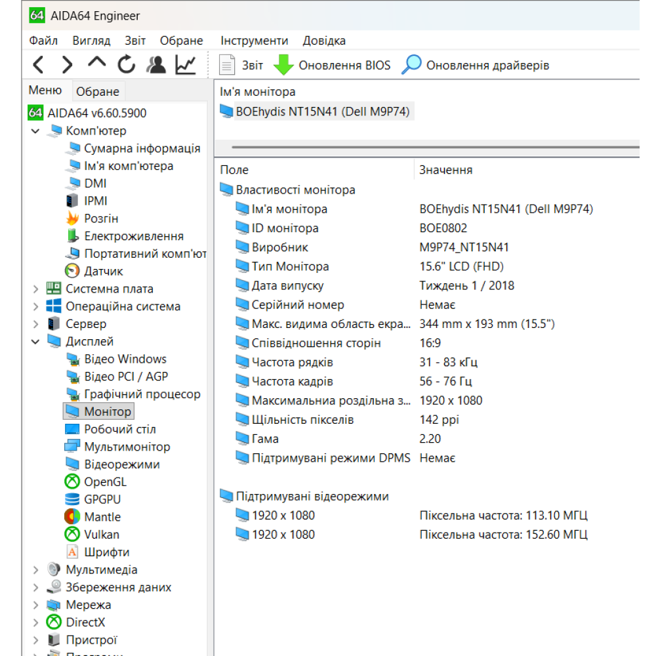656x656 pixels.
Task: Expand the Мережа tree node
Action: (x=35, y=605)
